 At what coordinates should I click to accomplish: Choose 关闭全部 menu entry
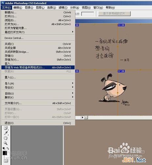[38, 48]
